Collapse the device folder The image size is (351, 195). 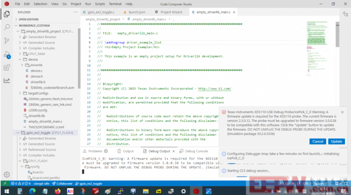point(20,60)
